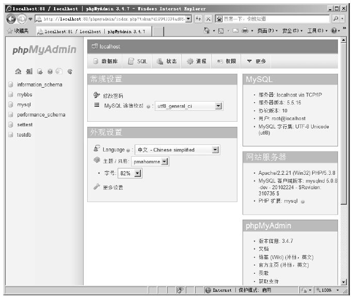Click the help question mark icon in command bar
The width and height of the screenshot is (353, 298).
tap(333, 30)
